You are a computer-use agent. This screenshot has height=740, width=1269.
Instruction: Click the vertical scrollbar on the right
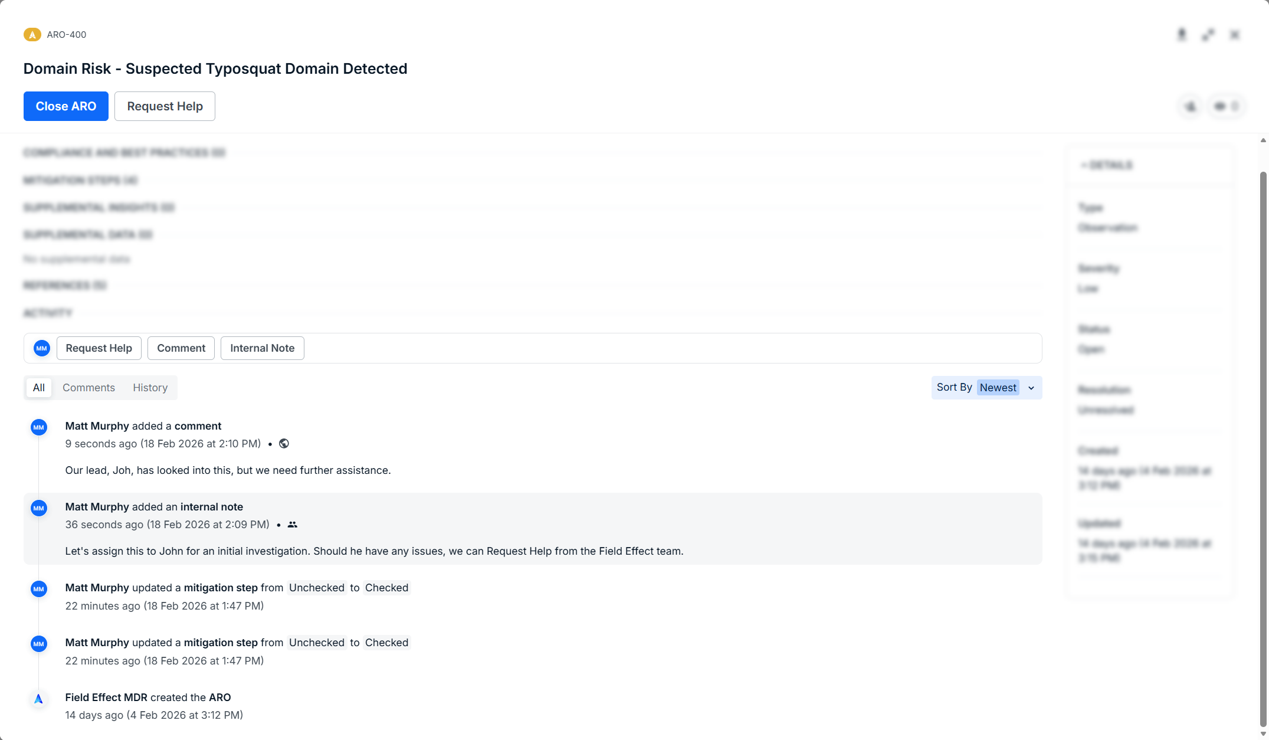point(1263,448)
